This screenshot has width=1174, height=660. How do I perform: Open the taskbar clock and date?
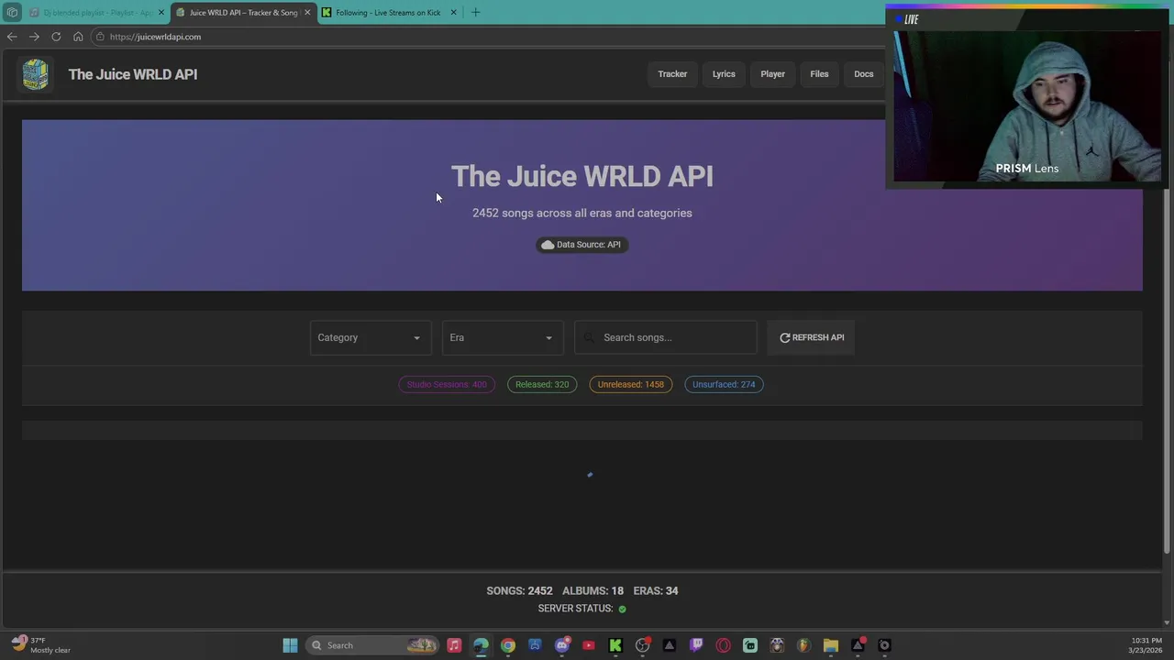1144,645
